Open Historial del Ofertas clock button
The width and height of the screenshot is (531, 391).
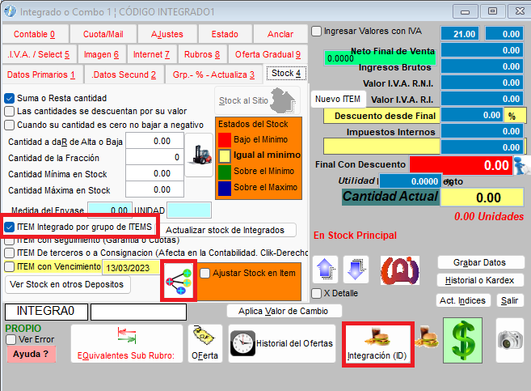click(282, 343)
